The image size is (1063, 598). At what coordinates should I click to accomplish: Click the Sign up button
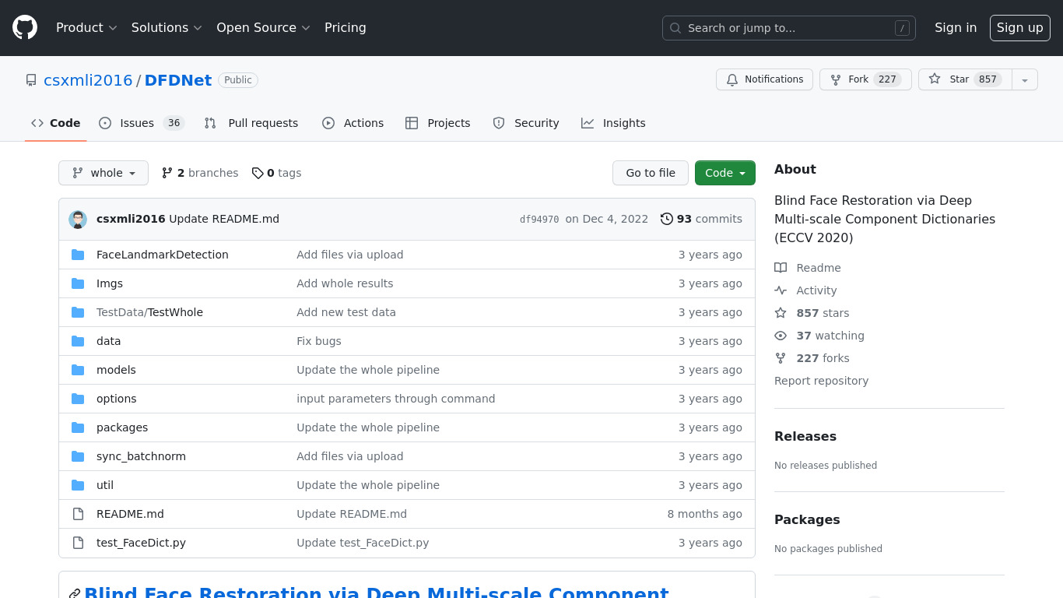pyautogui.click(x=1020, y=28)
